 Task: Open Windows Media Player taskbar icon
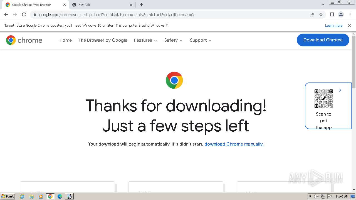41,196
